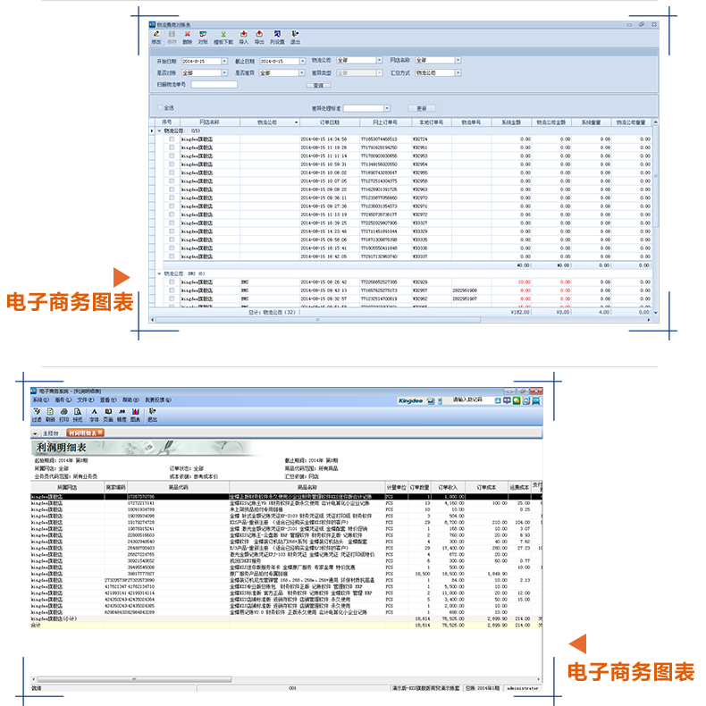
Task: Click the 删除 (Delete) toolbar icon
Action: pos(187,38)
